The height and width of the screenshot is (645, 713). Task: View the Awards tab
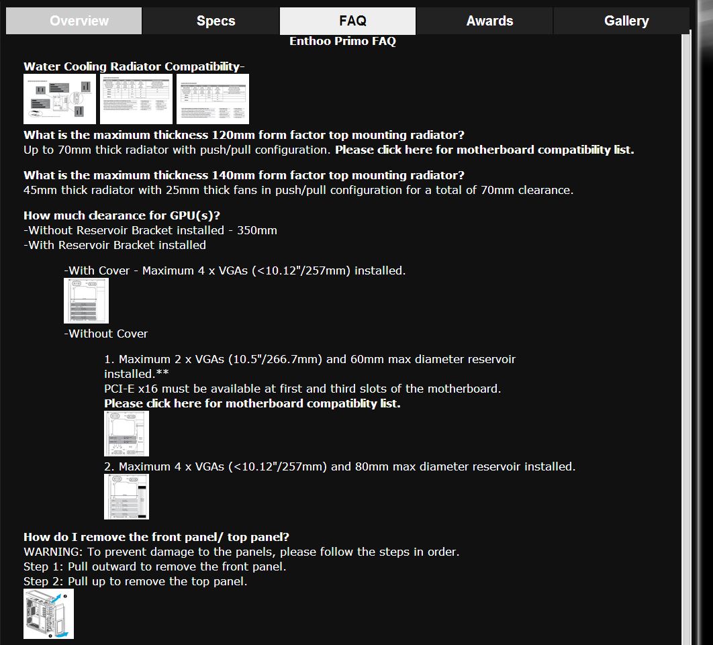click(489, 20)
